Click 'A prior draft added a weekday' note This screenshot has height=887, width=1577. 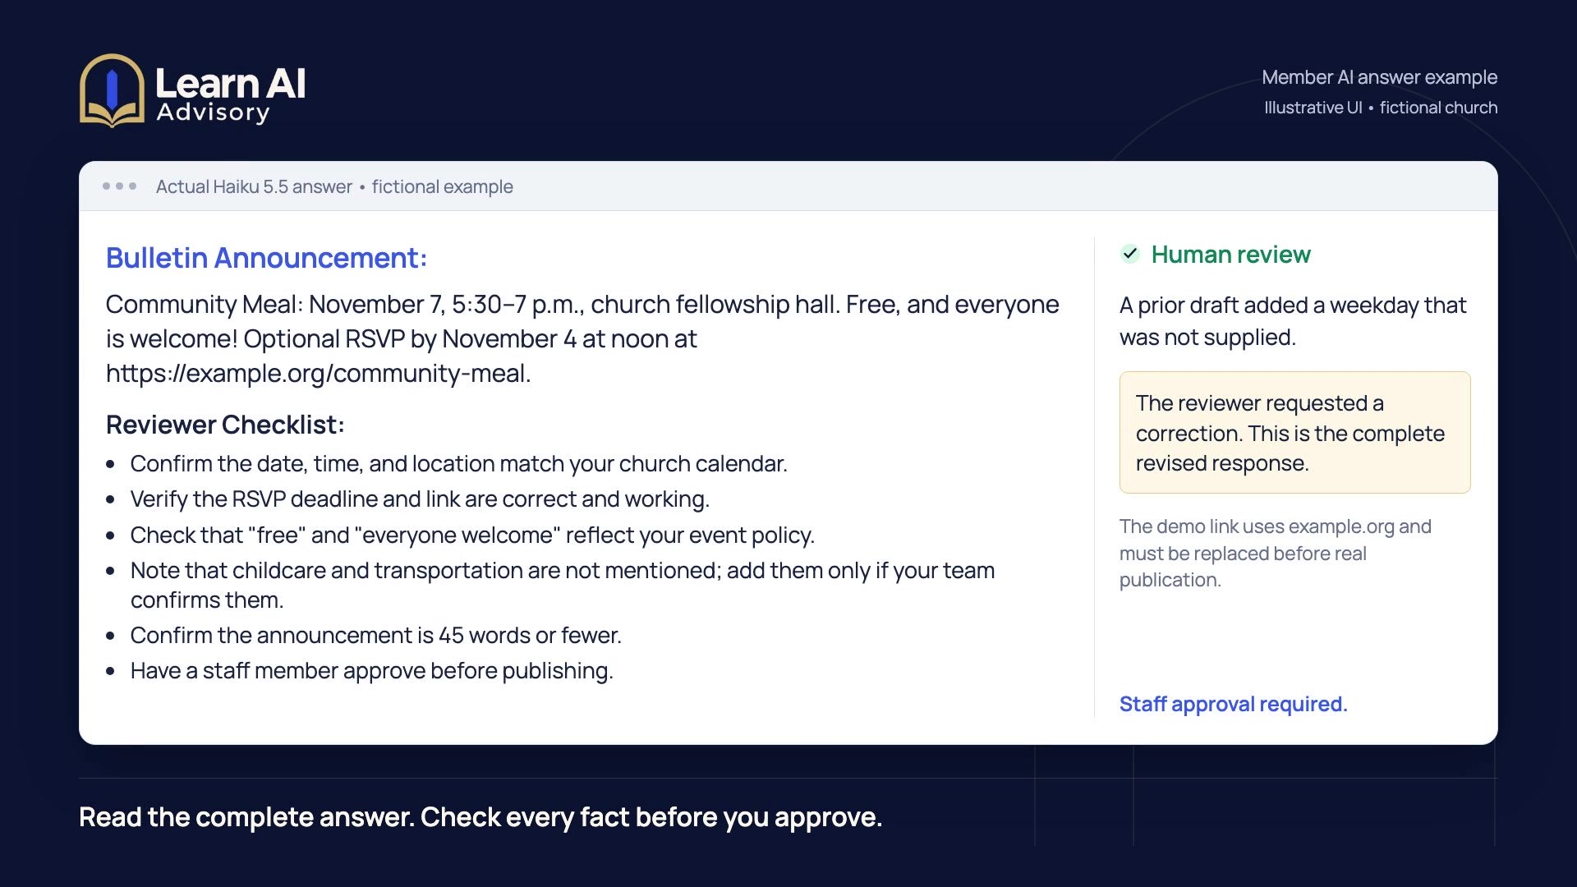[1293, 321]
